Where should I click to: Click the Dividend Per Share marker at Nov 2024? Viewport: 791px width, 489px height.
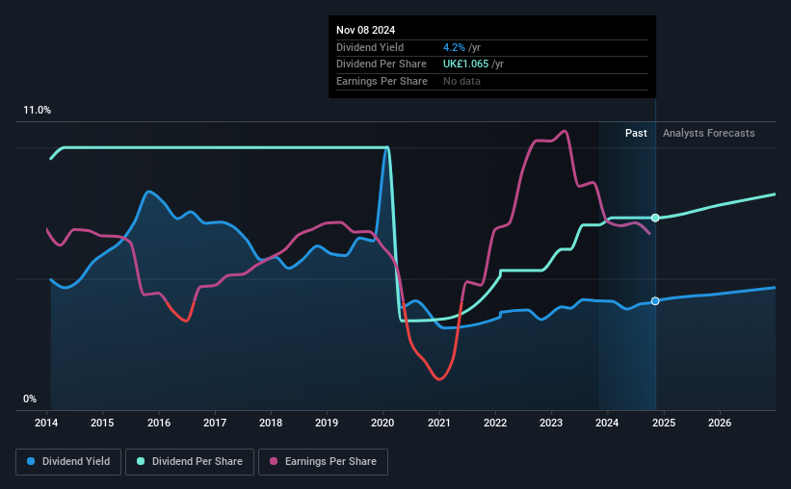tap(655, 218)
